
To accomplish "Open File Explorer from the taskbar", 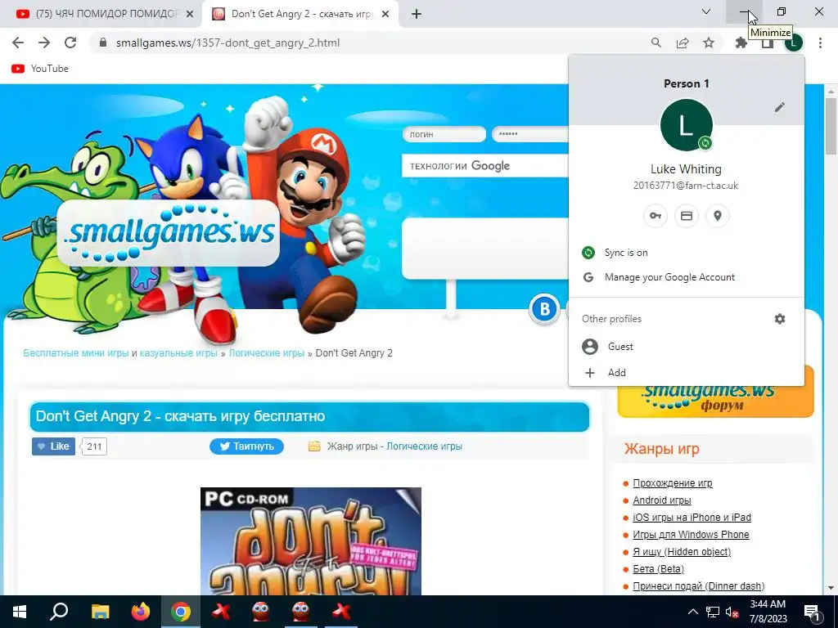I will coord(100,612).
